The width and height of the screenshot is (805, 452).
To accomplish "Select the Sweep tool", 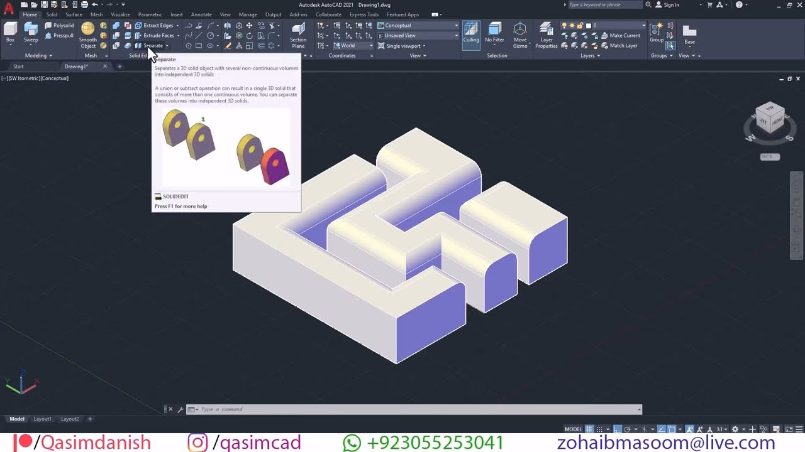I will click(x=31, y=33).
